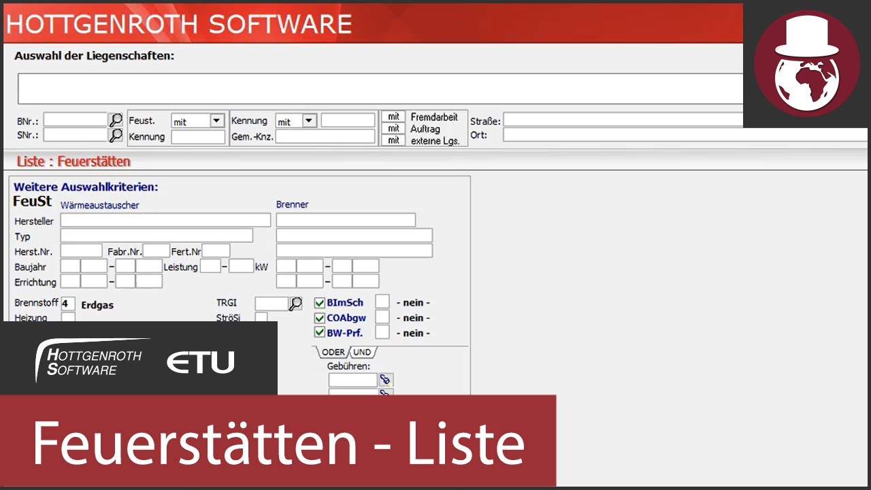Focus the Gem.-Knz. input field
Screen dimensions: 871x490
[x=325, y=136]
